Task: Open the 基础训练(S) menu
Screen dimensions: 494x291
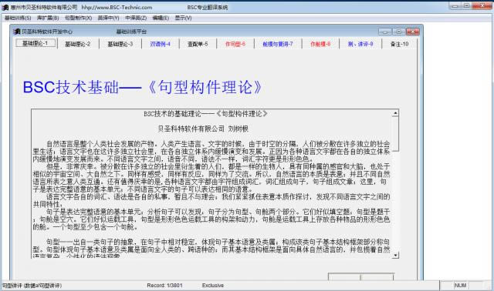Action: (18, 18)
